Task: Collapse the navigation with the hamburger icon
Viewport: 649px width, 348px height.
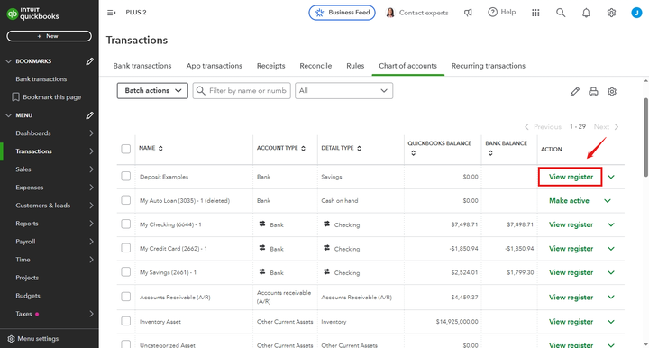Action: (112, 13)
